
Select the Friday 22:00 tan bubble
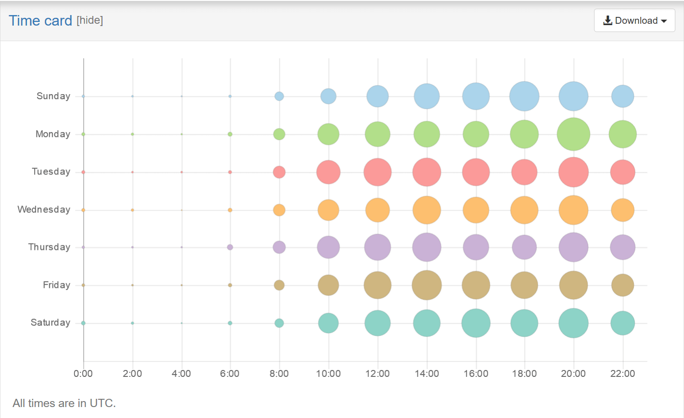click(623, 285)
